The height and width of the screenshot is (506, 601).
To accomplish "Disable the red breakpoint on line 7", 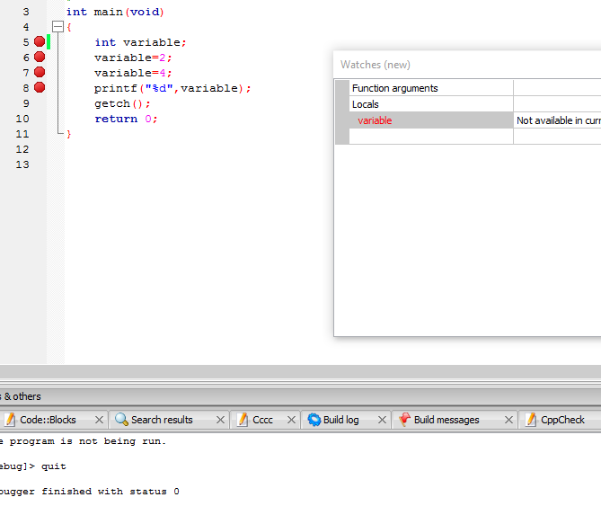I will (40, 73).
